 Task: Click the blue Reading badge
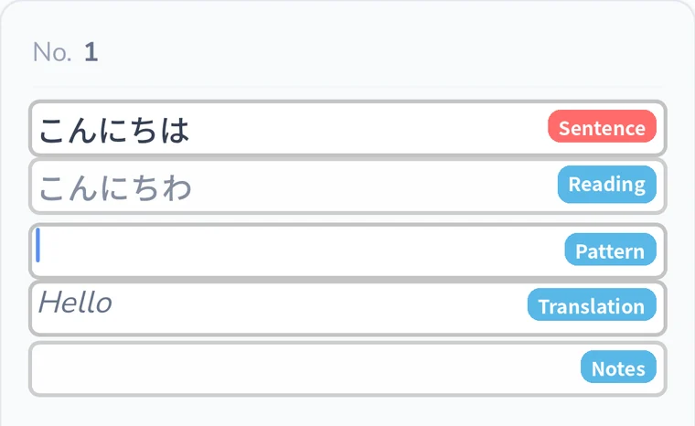(x=607, y=185)
